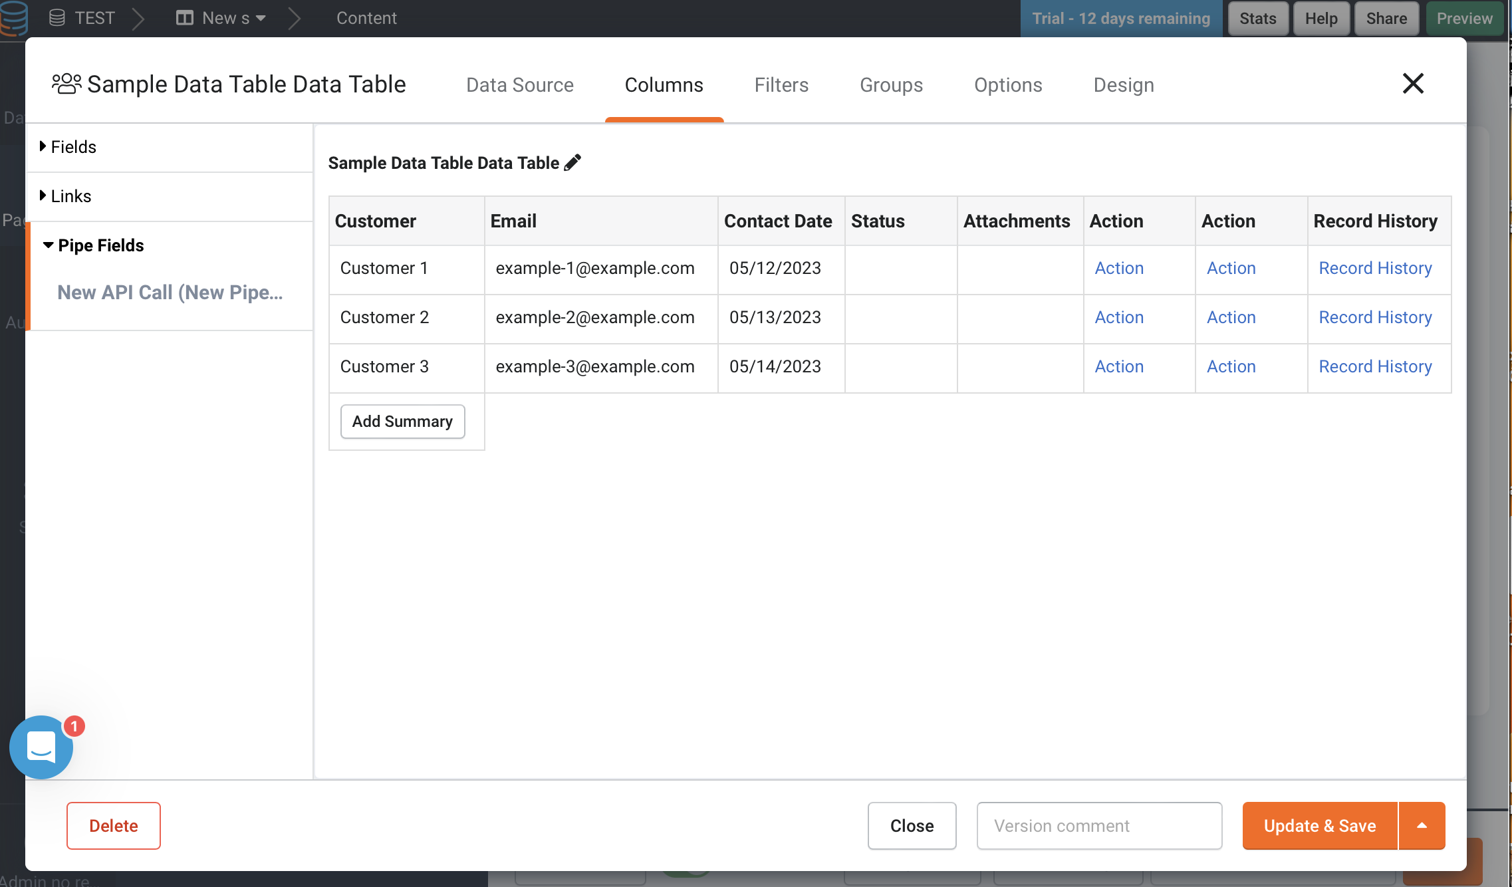
Task: Open the Design tab
Action: 1123,84
